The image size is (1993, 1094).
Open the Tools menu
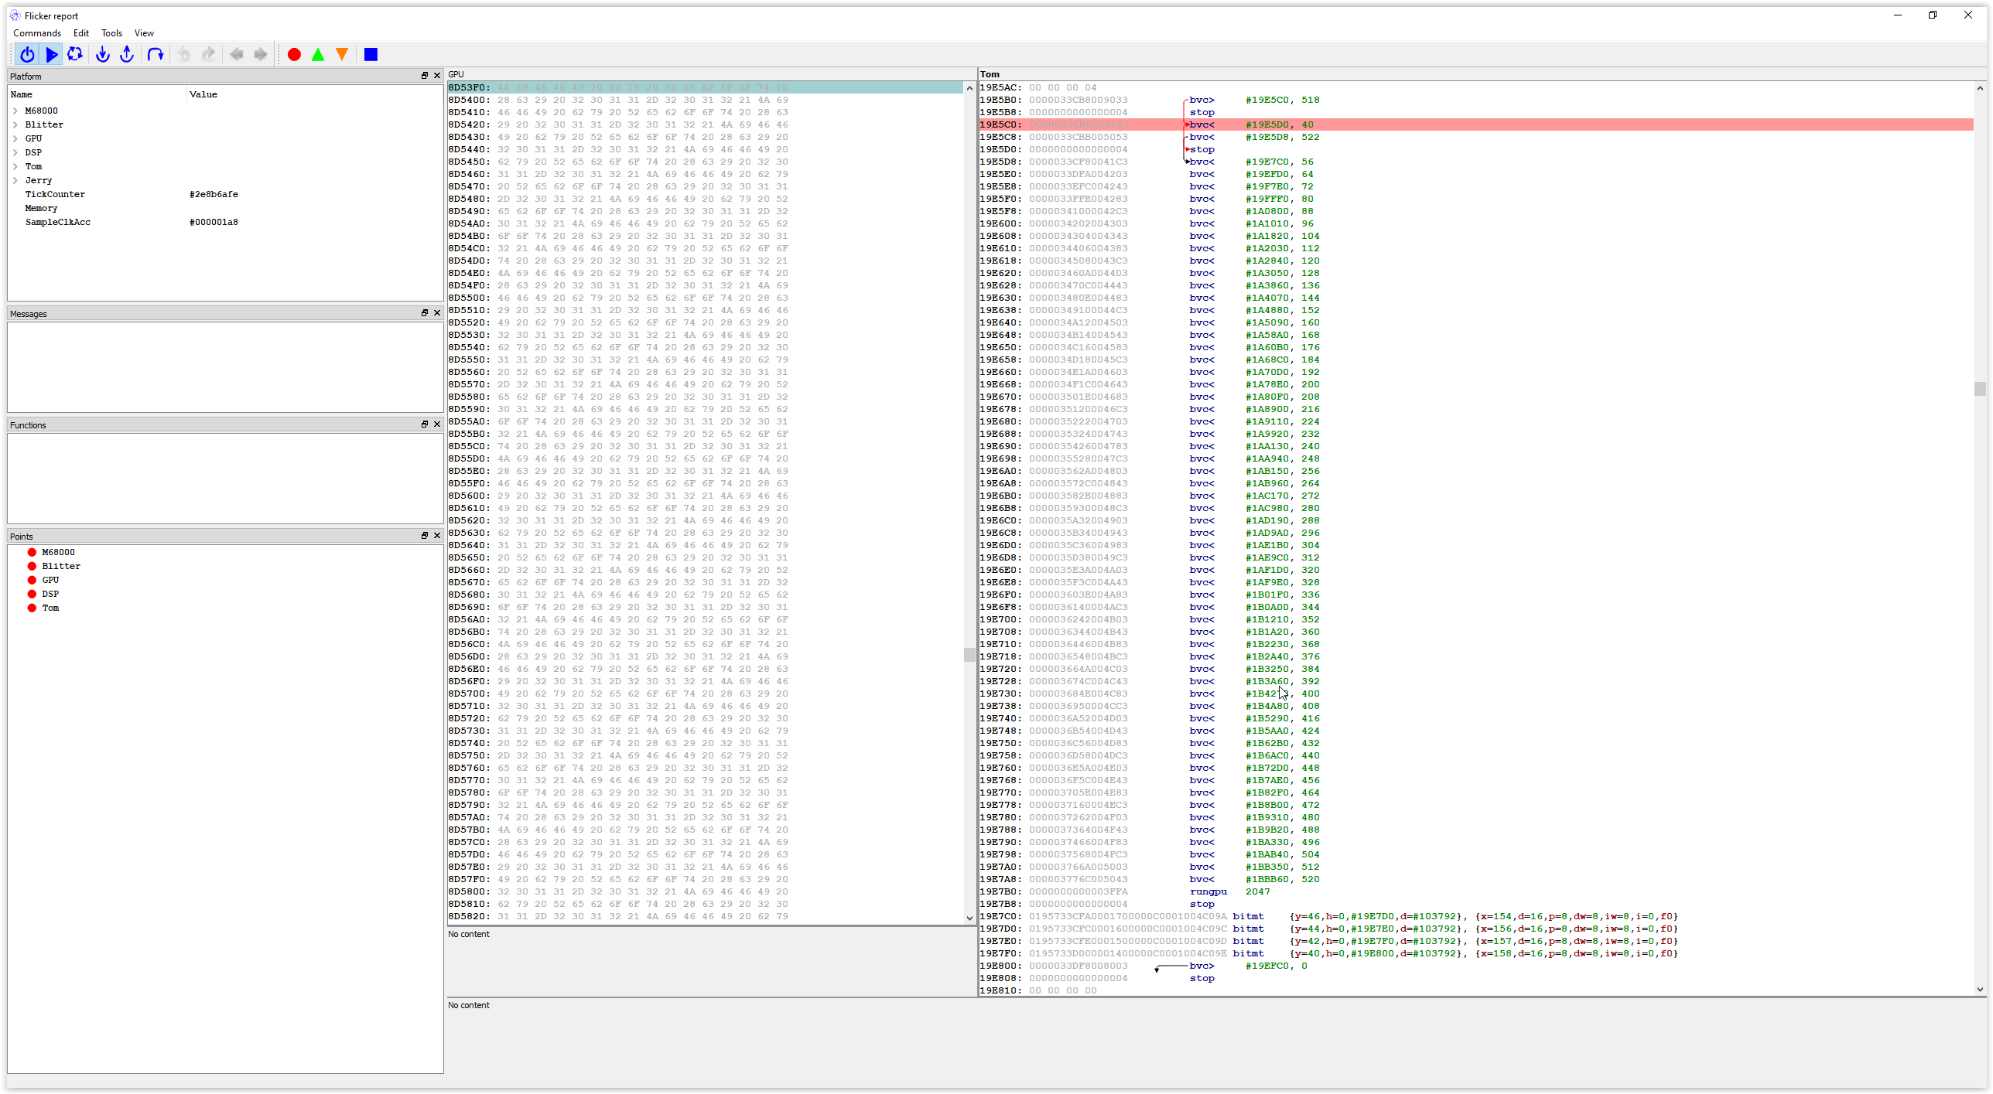click(111, 33)
